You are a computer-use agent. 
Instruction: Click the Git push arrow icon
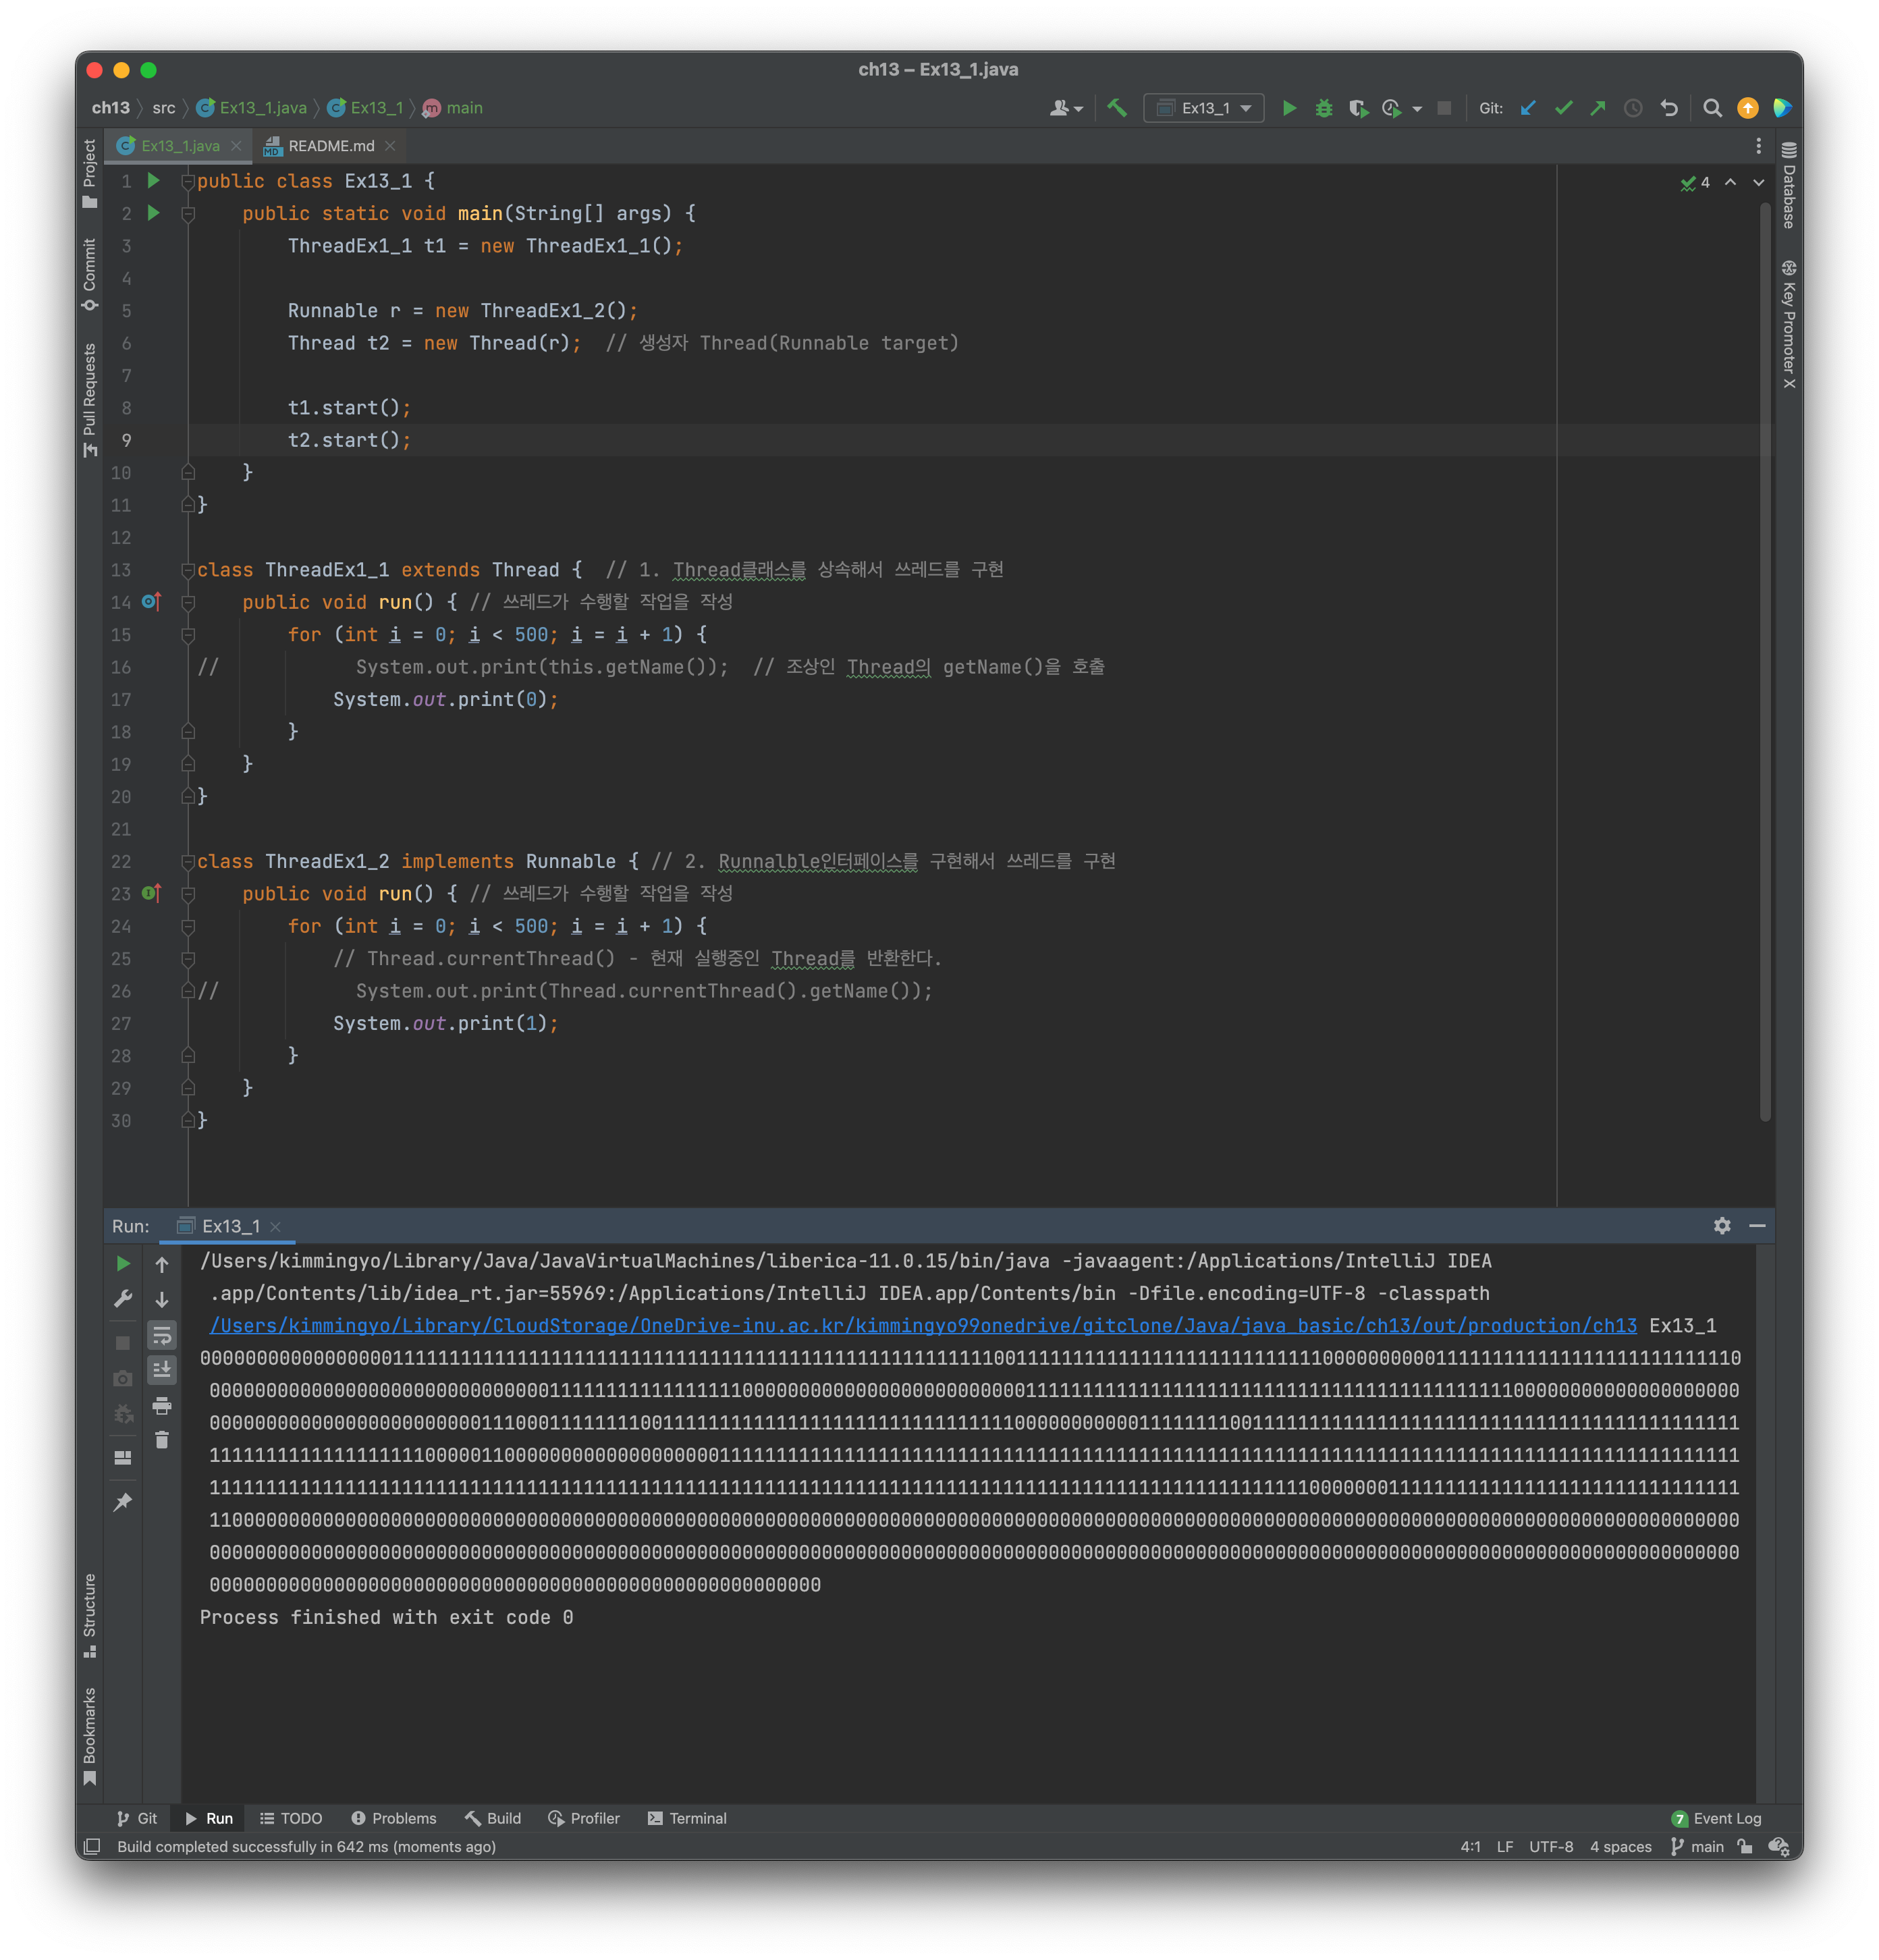(1598, 108)
